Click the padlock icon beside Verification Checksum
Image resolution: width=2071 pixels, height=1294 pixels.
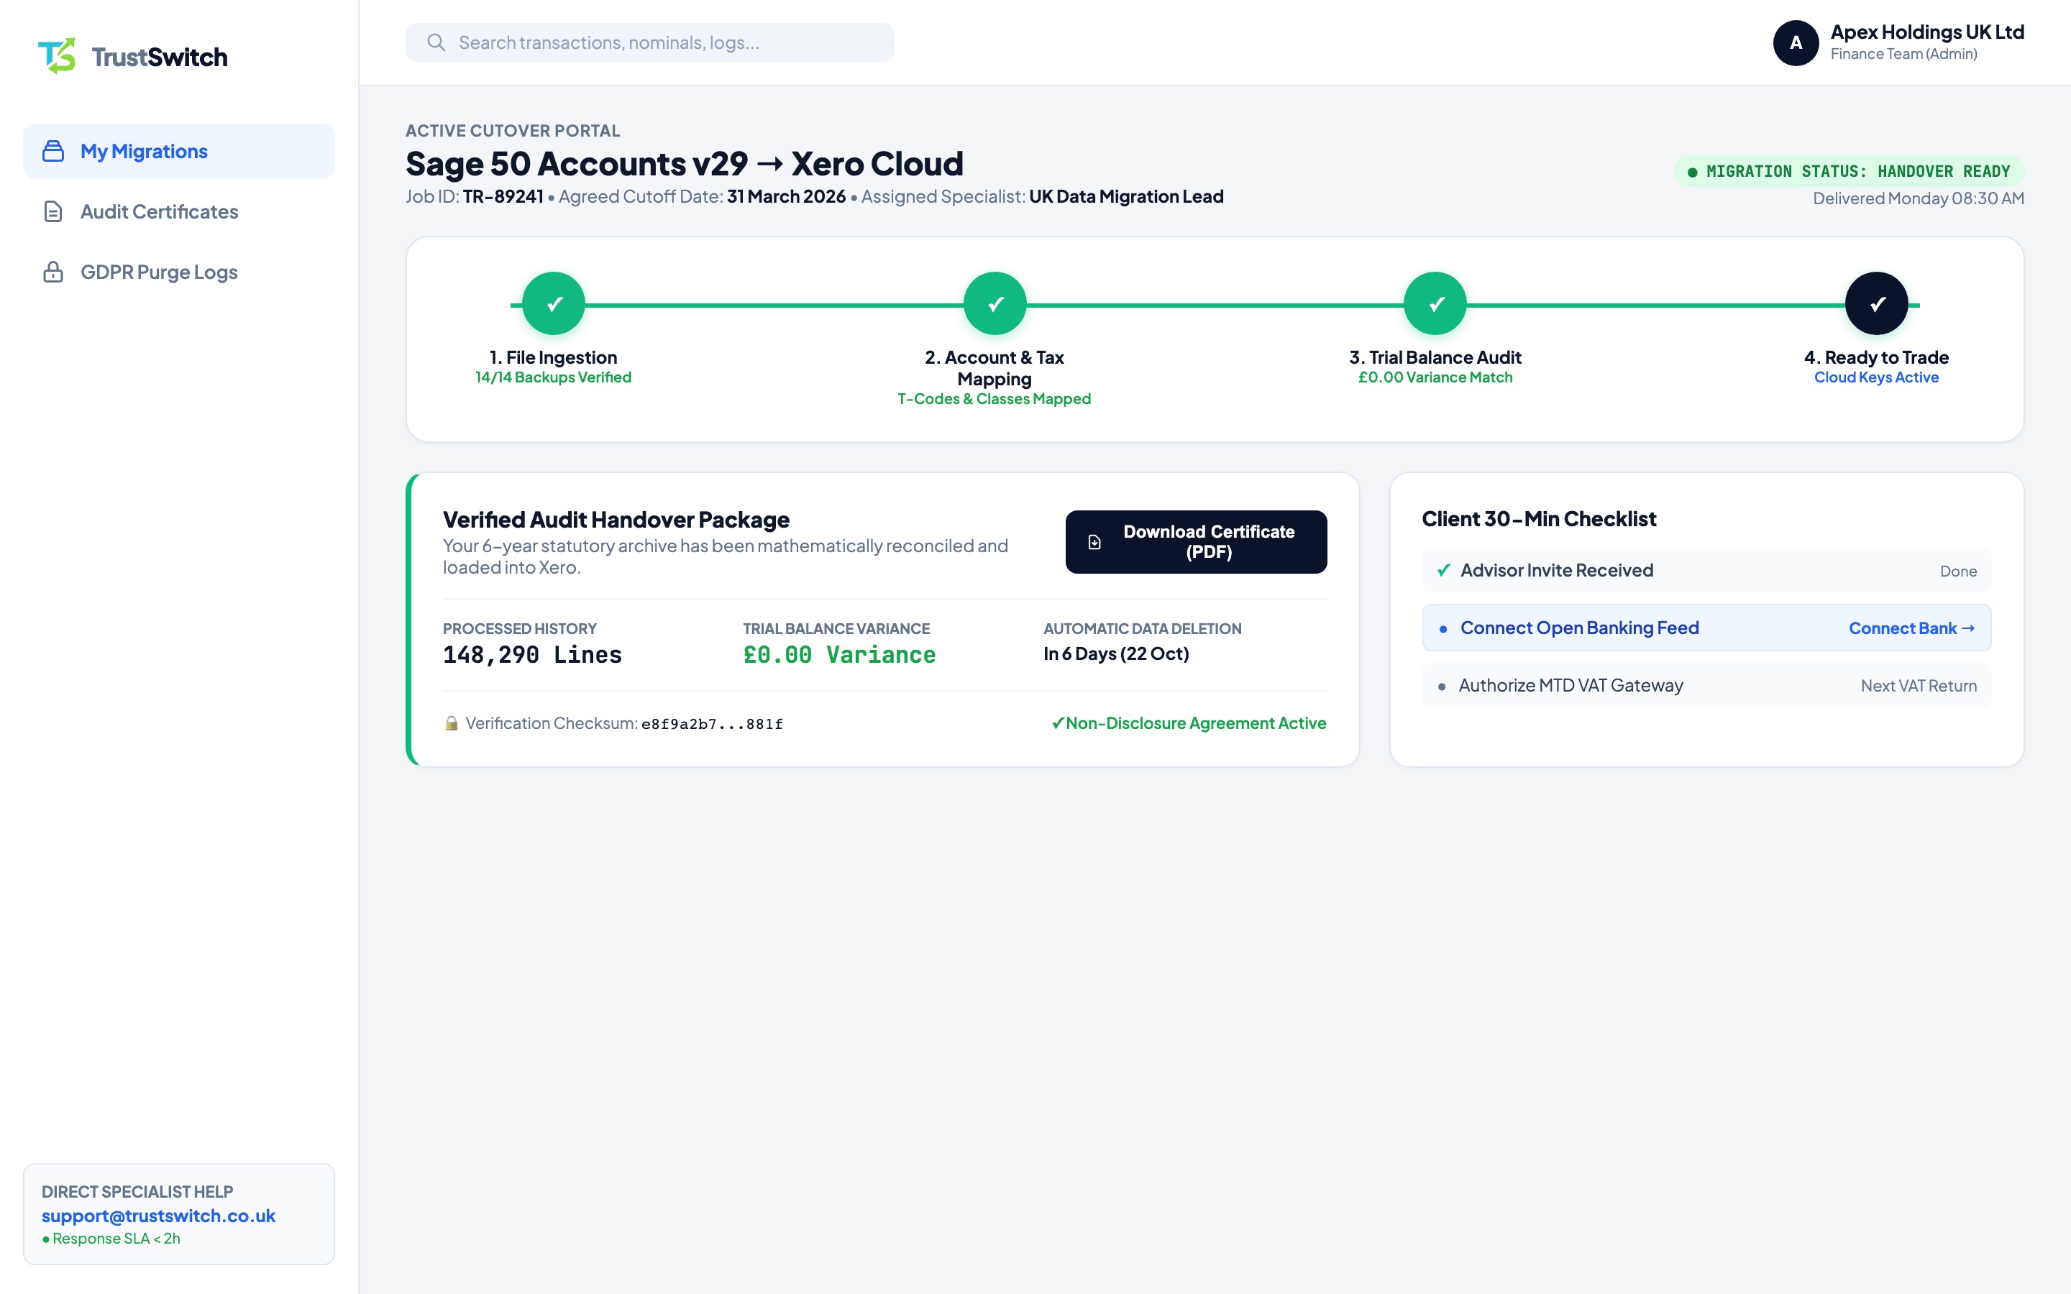pos(451,723)
